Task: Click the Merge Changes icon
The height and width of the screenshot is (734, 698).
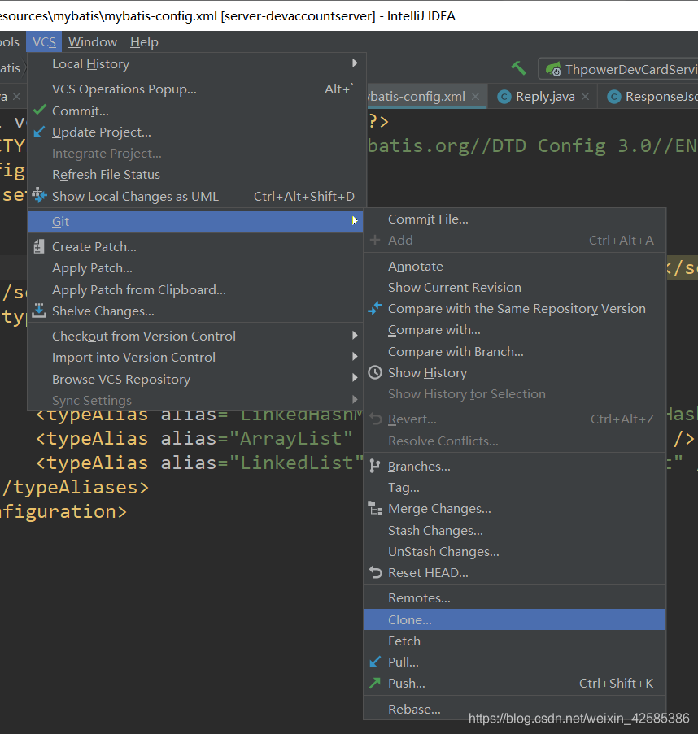Action: click(375, 508)
